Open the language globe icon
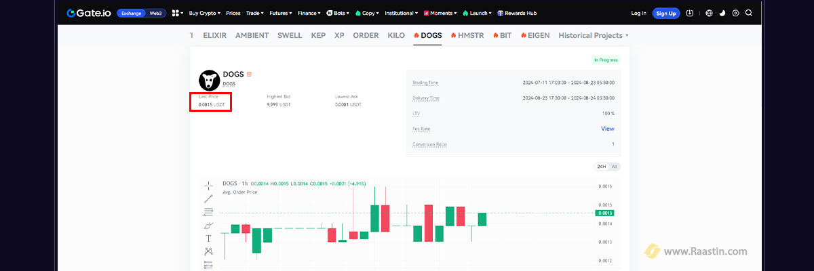814x271 pixels. pos(709,13)
